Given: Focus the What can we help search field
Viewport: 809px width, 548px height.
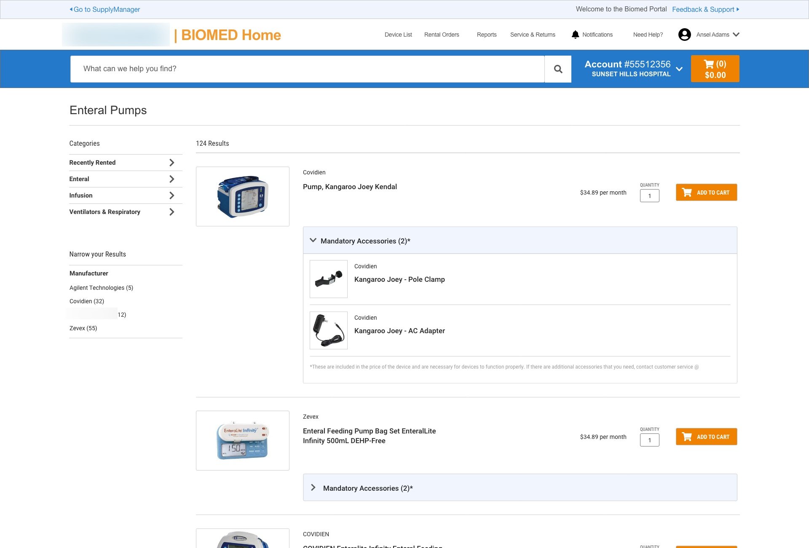Looking at the screenshot, I should pos(307,69).
